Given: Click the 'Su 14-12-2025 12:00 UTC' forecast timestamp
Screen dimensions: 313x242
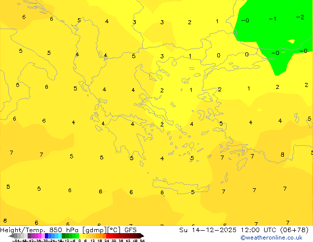Looking at the screenshot, I should pyautogui.click(x=229, y=230).
